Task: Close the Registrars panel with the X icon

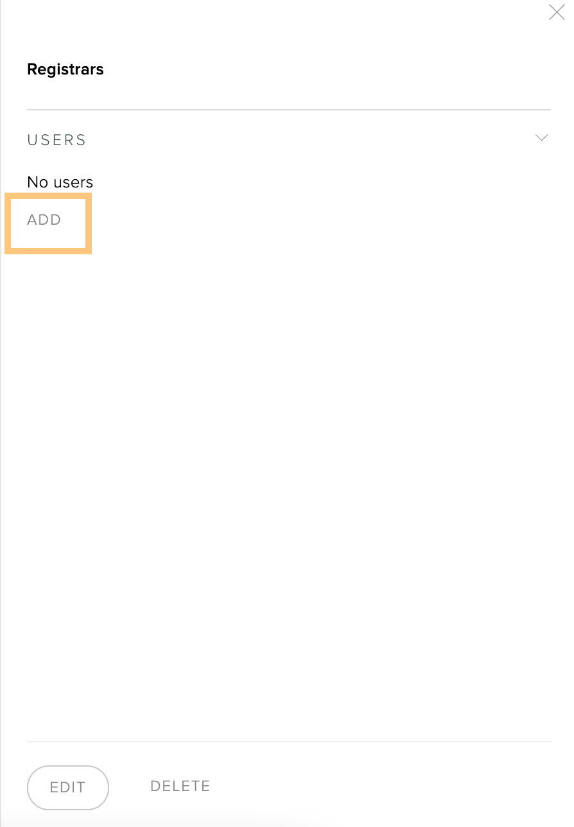Action: [557, 12]
